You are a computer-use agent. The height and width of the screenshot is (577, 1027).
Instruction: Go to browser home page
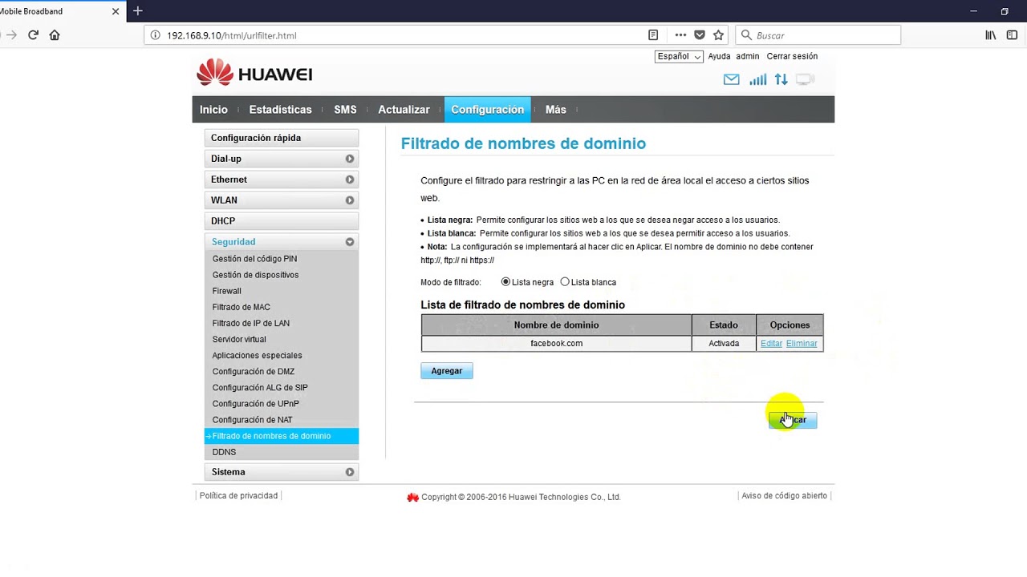[55, 35]
